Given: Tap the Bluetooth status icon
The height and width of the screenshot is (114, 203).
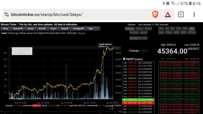Looking at the screenshot, I should 164,3.
